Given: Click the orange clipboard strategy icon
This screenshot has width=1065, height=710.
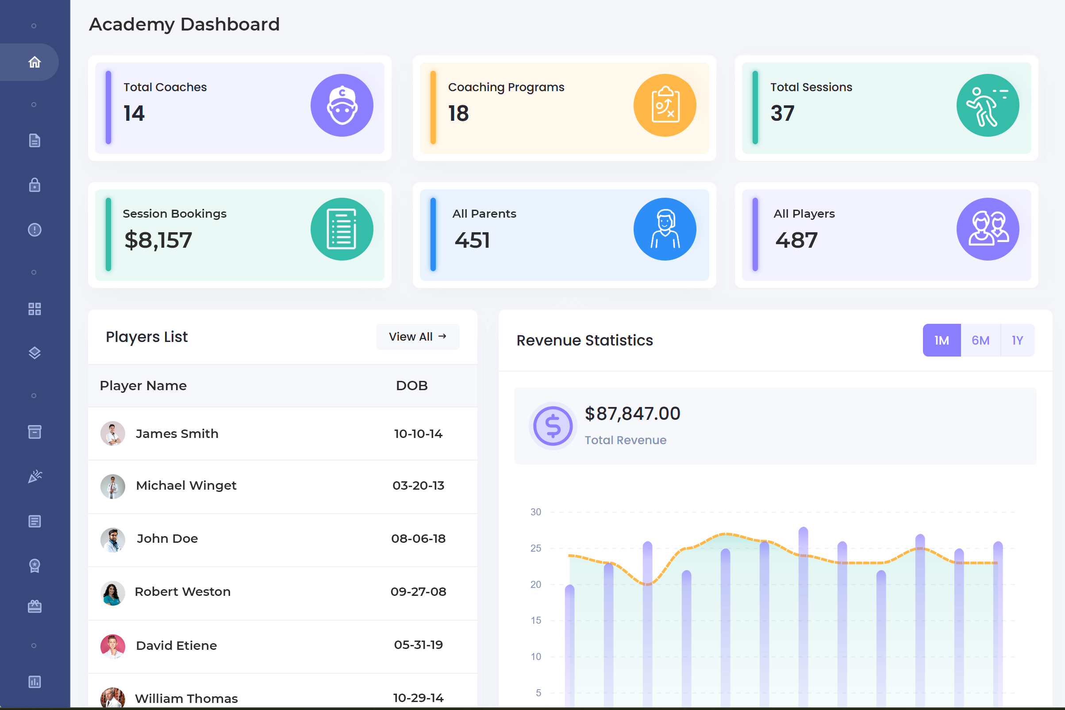Looking at the screenshot, I should pyautogui.click(x=665, y=105).
